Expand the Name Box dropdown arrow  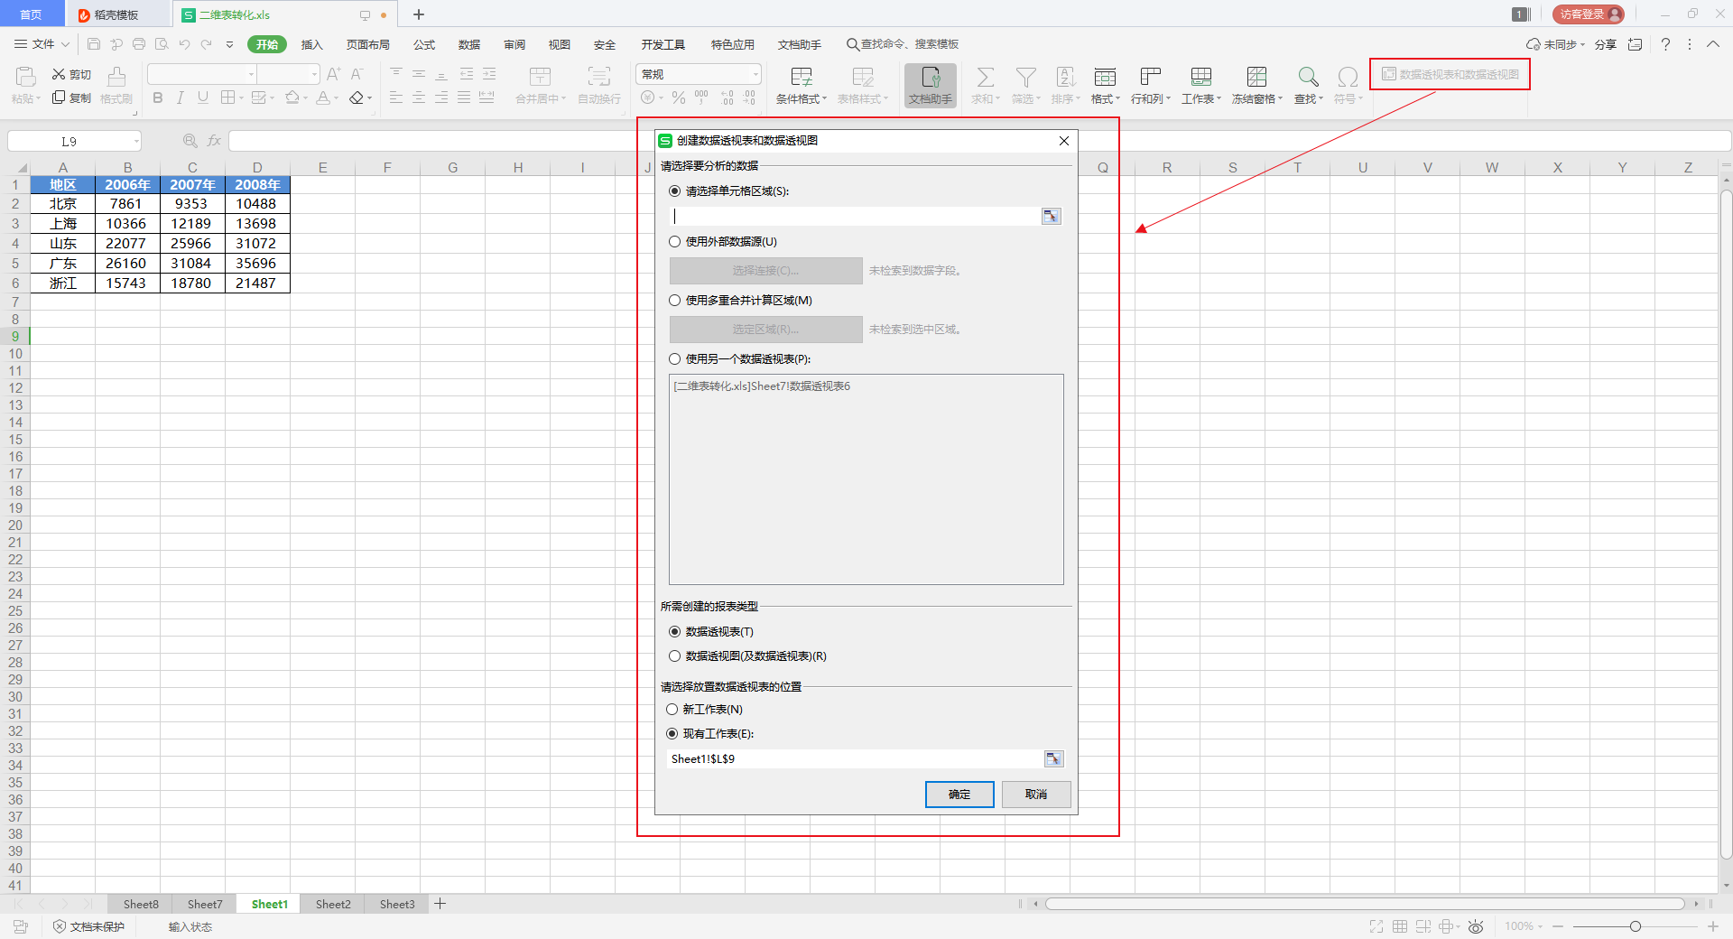click(136, 141)
